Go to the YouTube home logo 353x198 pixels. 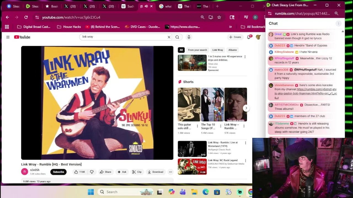pyautogui.click(x=22, y=37)
